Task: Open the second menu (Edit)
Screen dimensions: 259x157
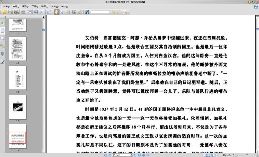Action: 16,6
